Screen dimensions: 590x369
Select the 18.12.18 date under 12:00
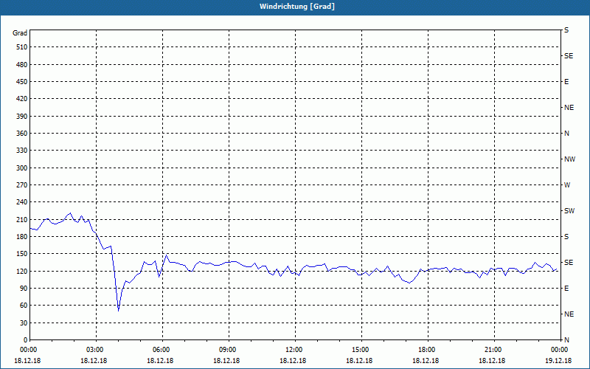pos(293,361)
